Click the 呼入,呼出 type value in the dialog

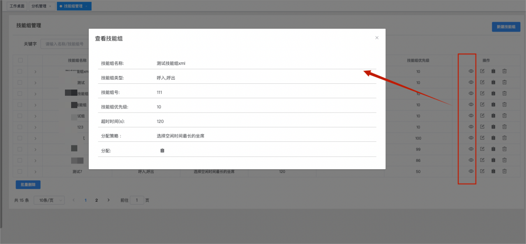166,78
